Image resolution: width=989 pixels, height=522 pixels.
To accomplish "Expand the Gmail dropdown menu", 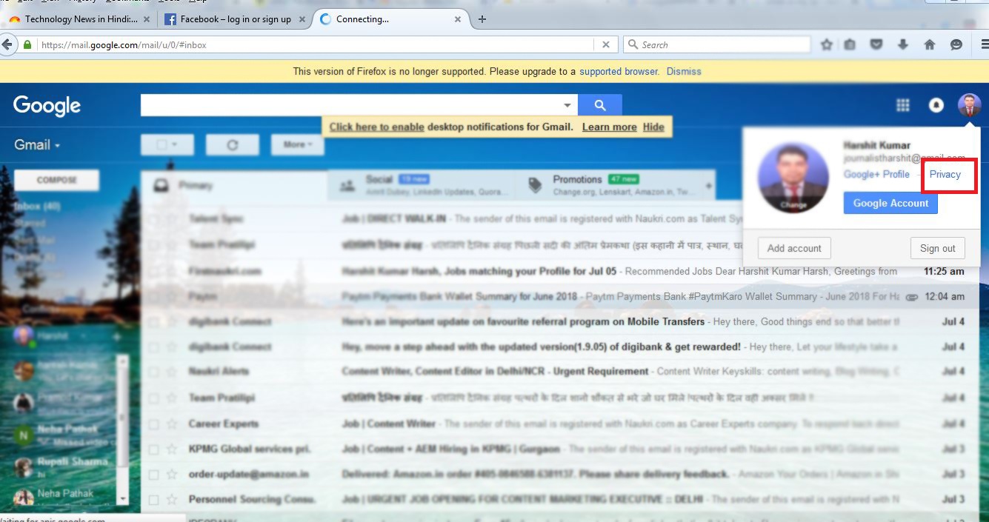I will 37,145.
